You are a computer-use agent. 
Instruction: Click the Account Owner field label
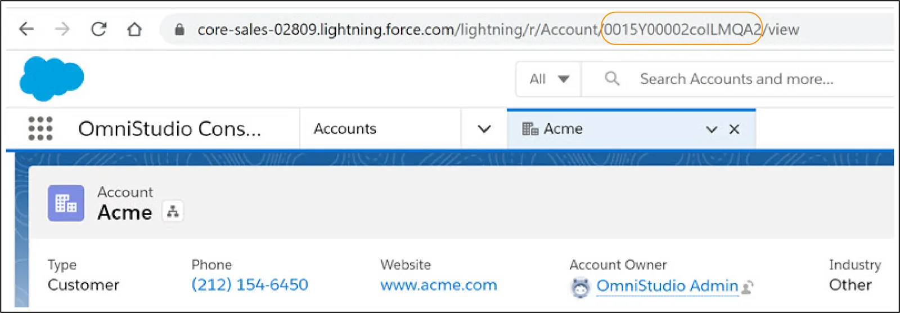pos(618,265)
